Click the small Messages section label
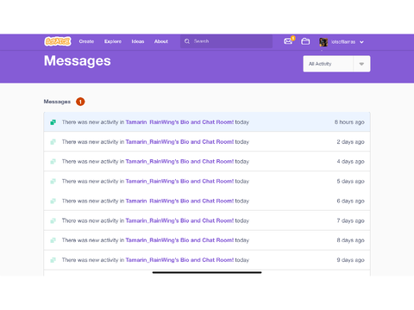The height and width of the screenshot is (310, 414). [57, 102]
